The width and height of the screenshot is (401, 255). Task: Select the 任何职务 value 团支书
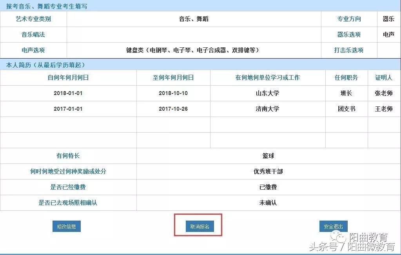(346, 109)
